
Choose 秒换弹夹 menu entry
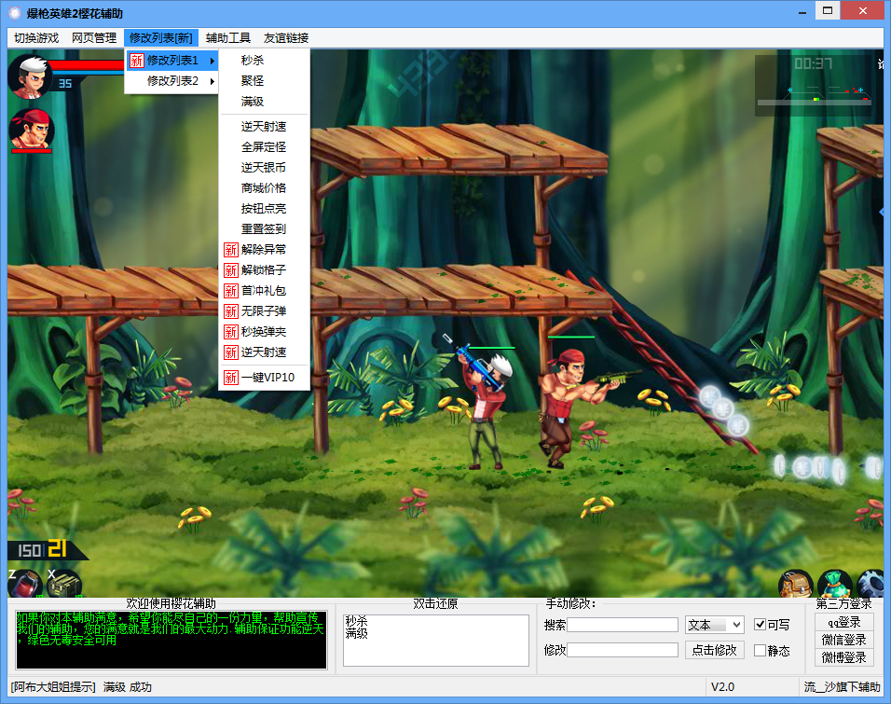[265, 332]
